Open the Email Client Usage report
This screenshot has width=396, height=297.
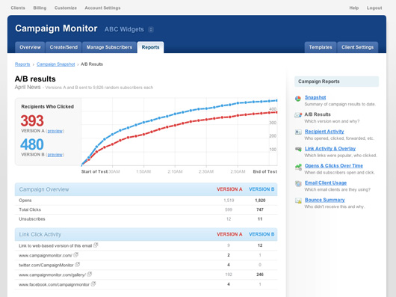coord(326,183)
